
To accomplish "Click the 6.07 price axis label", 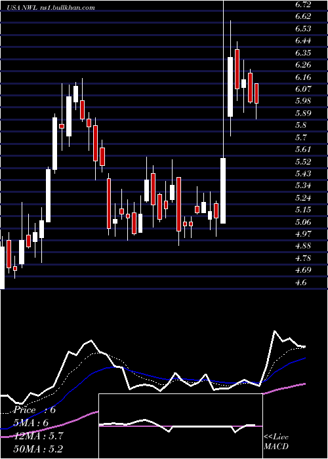I will click(303, 89).
